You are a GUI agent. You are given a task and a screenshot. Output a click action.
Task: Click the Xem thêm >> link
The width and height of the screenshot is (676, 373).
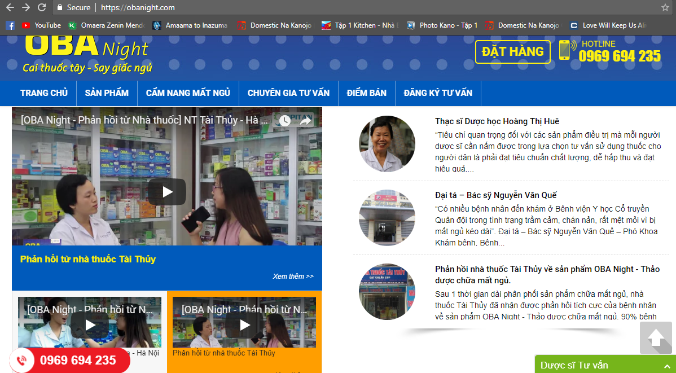point(293,277)
